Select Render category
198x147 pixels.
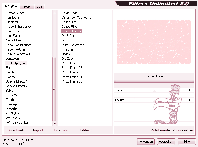click(11, 77)
